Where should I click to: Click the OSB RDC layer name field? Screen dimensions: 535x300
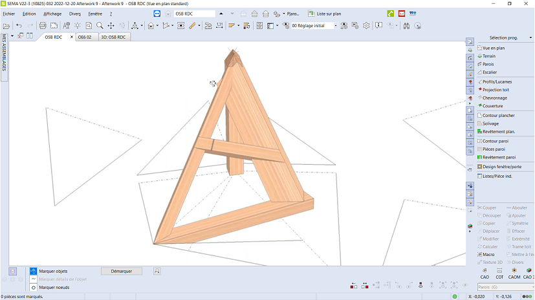point(194,14)
